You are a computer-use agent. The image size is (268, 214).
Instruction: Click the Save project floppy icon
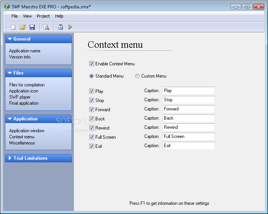click(32, 27)
